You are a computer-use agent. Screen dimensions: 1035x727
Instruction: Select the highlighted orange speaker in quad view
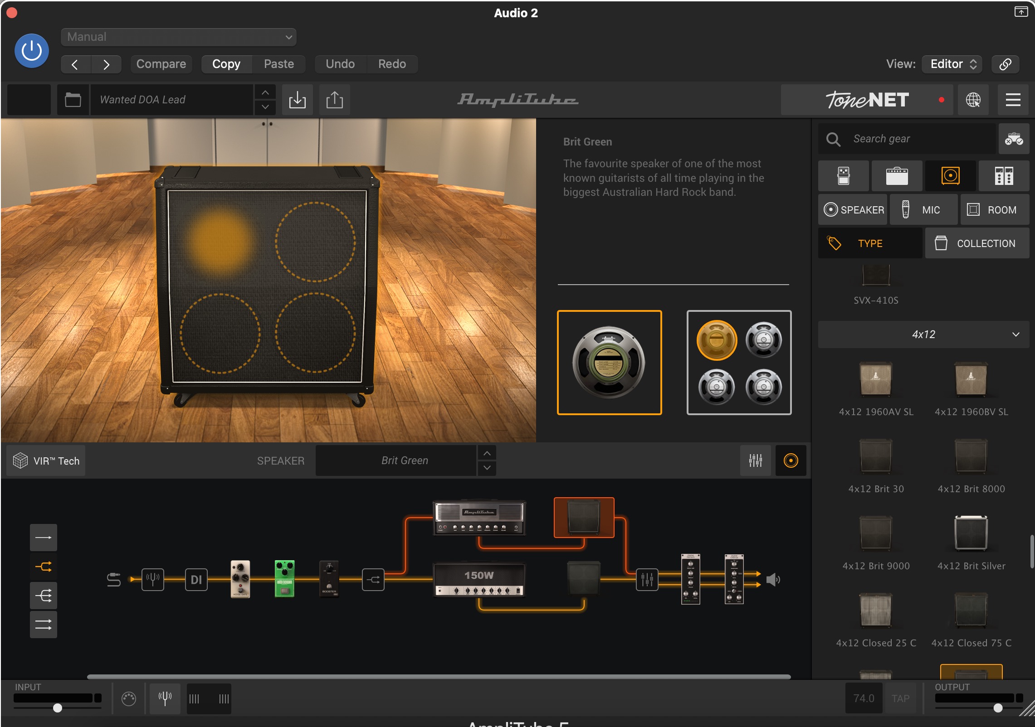click(717, 340)
